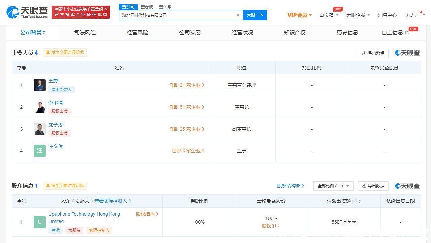Image resolution: width=431 pixels, height=243 pixels.
Task: Click 董事兼总经理 position cell
Action: pos(242,85)
